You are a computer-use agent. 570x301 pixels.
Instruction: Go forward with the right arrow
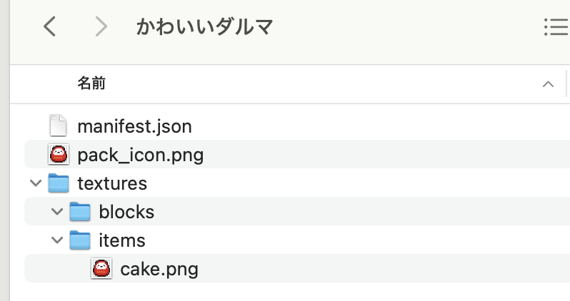[101, 26]
